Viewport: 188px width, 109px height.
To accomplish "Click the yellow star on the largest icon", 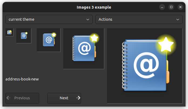I will point(165,45).
